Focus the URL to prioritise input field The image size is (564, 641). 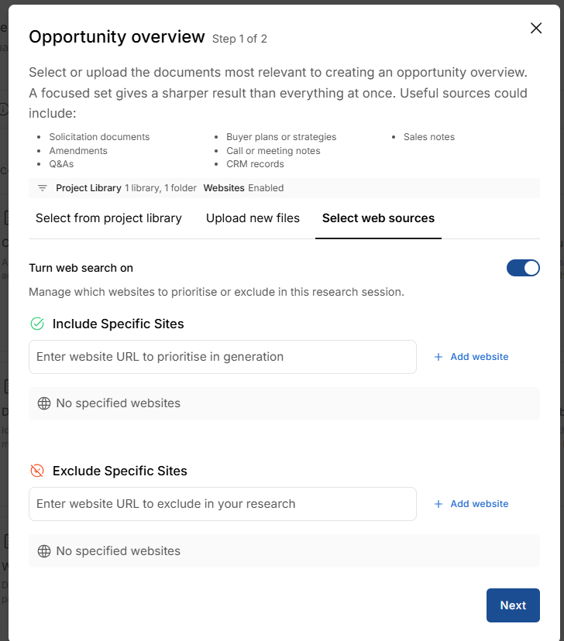pos(222,357)
